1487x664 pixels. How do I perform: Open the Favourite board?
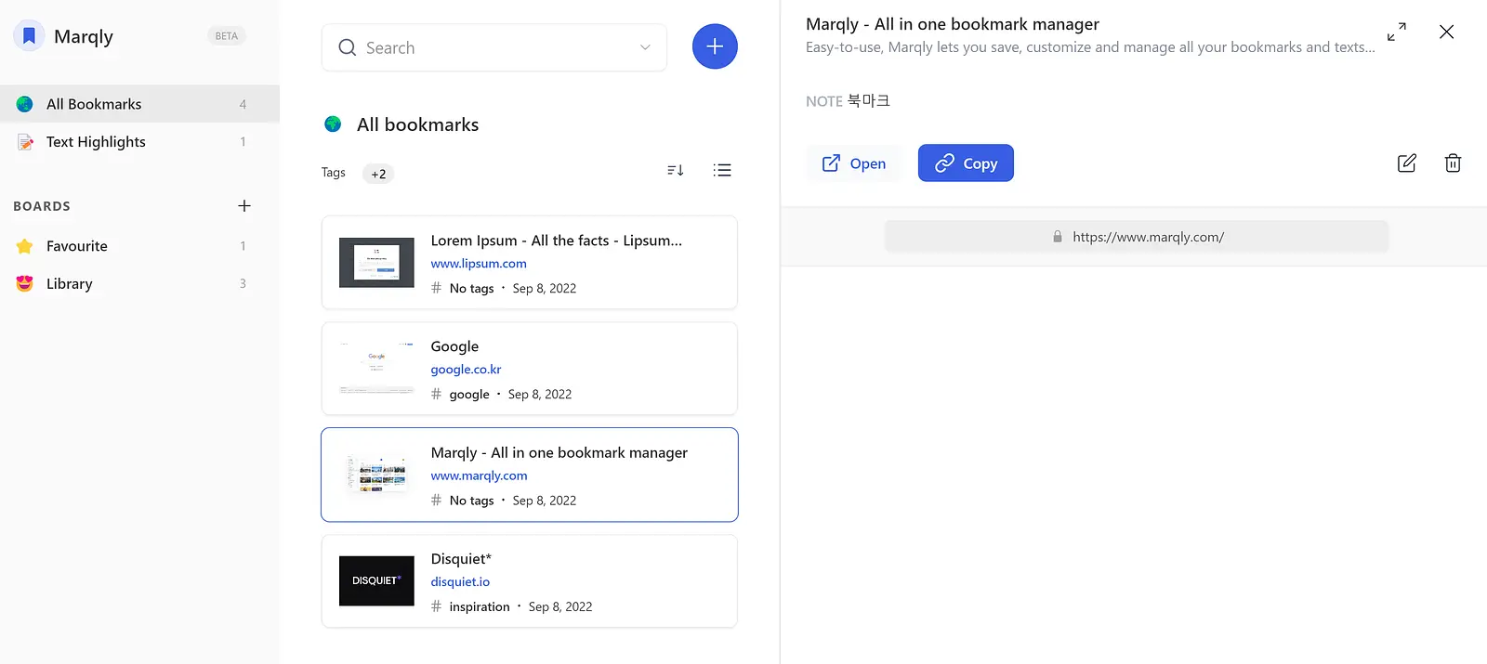tap(139, 246)
